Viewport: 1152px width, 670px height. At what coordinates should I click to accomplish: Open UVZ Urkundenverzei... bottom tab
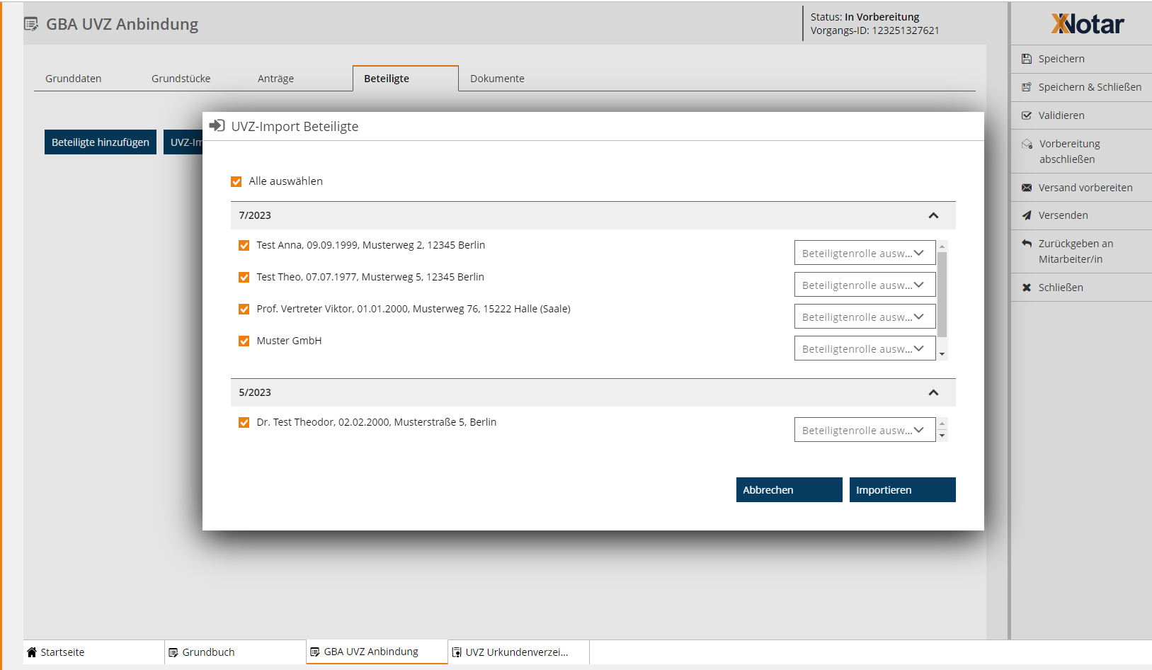pyautogui.click(x=518, y=652)
